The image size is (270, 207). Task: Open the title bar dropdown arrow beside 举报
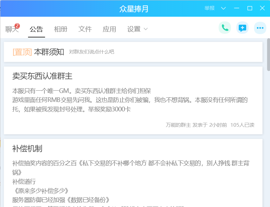[x=224, y=8]
